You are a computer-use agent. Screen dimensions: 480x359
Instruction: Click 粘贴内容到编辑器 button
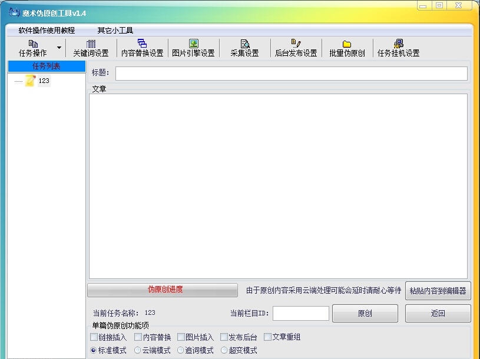click(438, 291)
